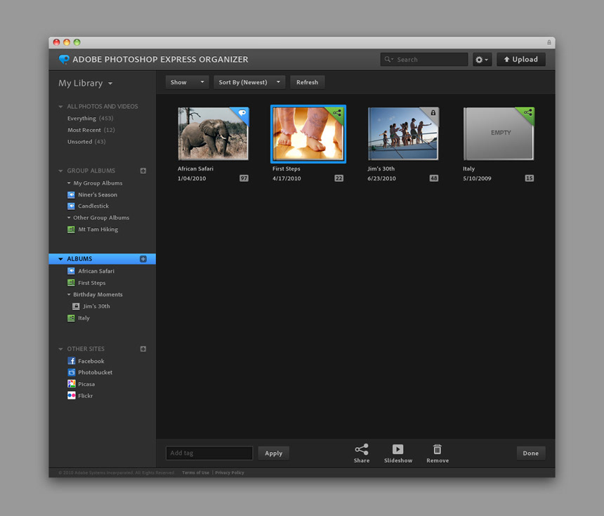Open Photobucket in Other Sites
The height and width of the screenshot is (516, 604).
[x=90, y=372]
